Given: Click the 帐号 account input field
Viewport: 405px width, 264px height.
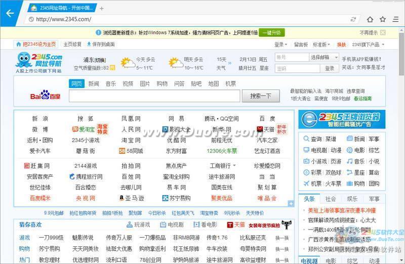Looking at the screenshot, I should [292, 57].
